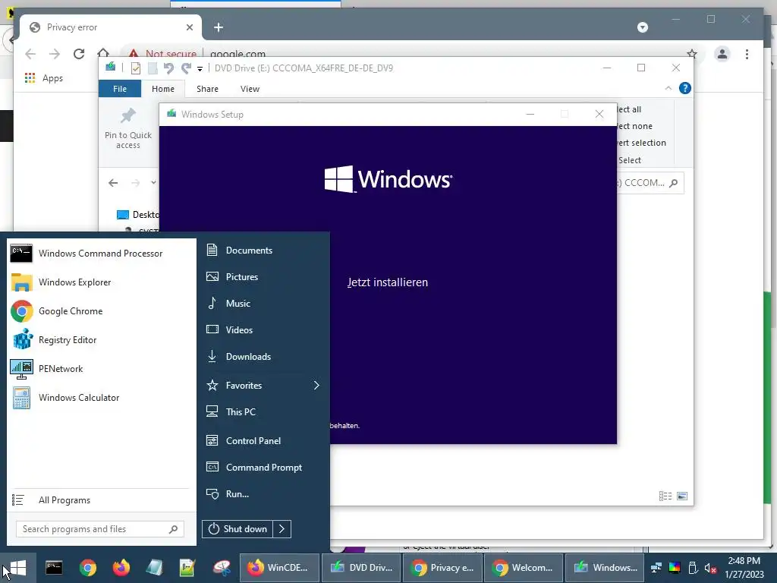Image resolution: width=777 pixels, height=583 pixels.
Task: Switch to DVD Driv... taskbar window
Action: click(361, 568)
